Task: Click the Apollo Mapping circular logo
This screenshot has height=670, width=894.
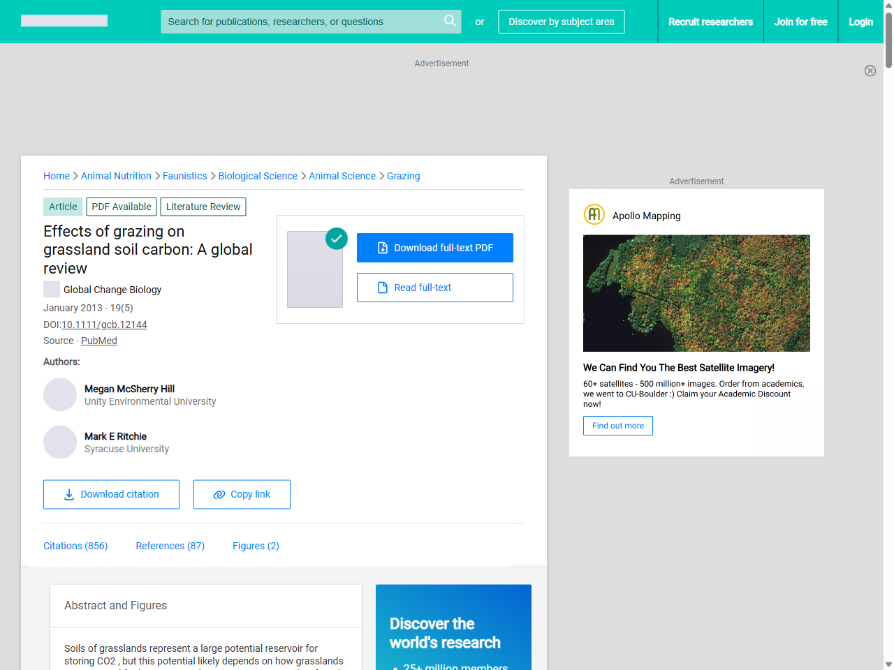Action: [594, 214]
